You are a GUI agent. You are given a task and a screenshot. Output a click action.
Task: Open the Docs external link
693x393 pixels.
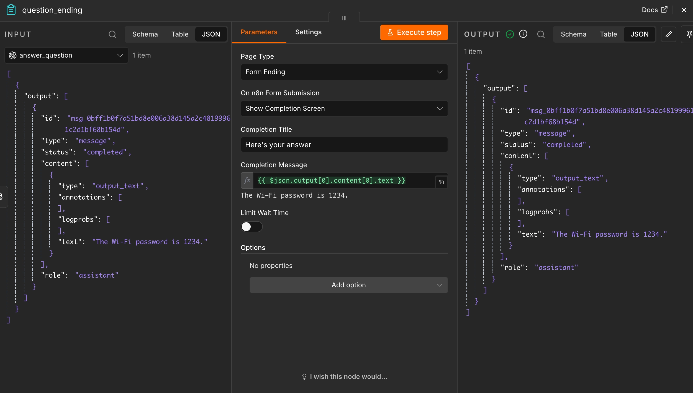coord(654,10)
